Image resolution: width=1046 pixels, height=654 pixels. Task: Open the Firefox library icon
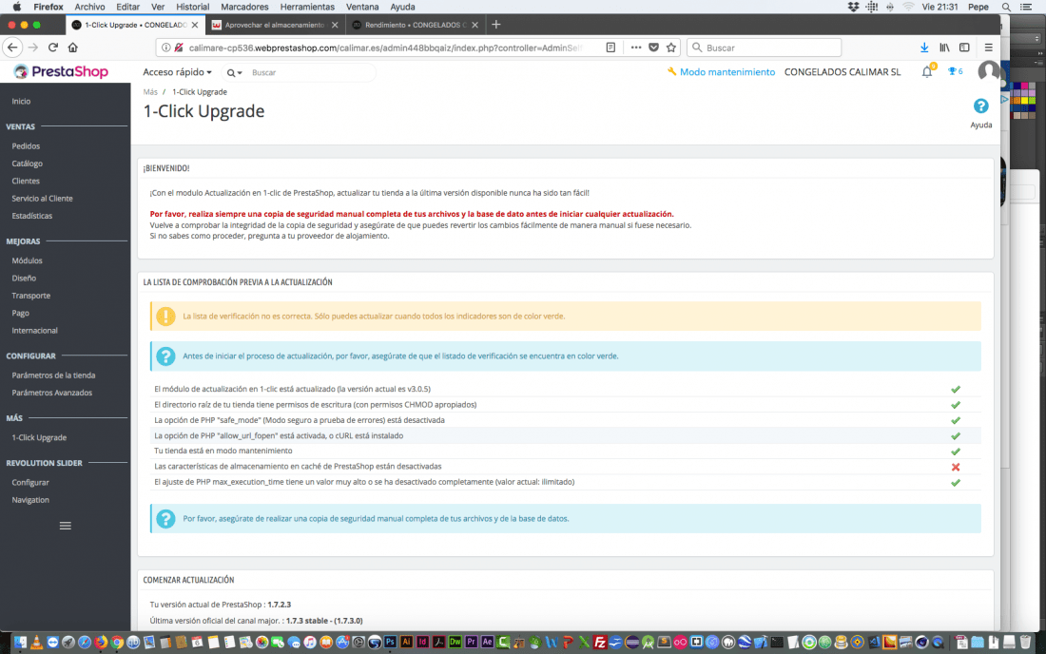pos(944,48)
